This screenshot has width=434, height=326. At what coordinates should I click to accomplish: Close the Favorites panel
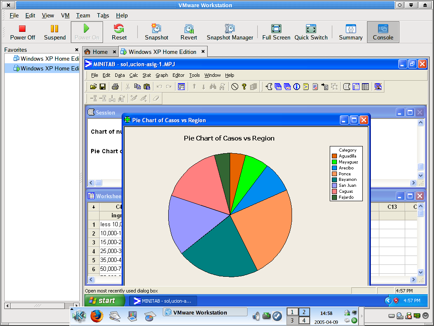77,50
